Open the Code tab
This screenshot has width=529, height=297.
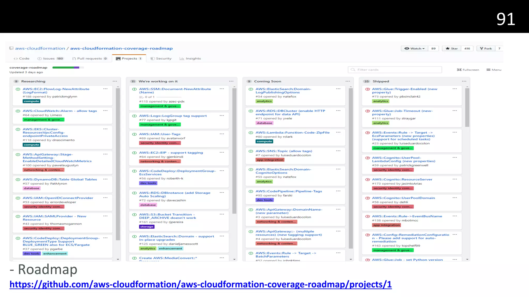21,59
